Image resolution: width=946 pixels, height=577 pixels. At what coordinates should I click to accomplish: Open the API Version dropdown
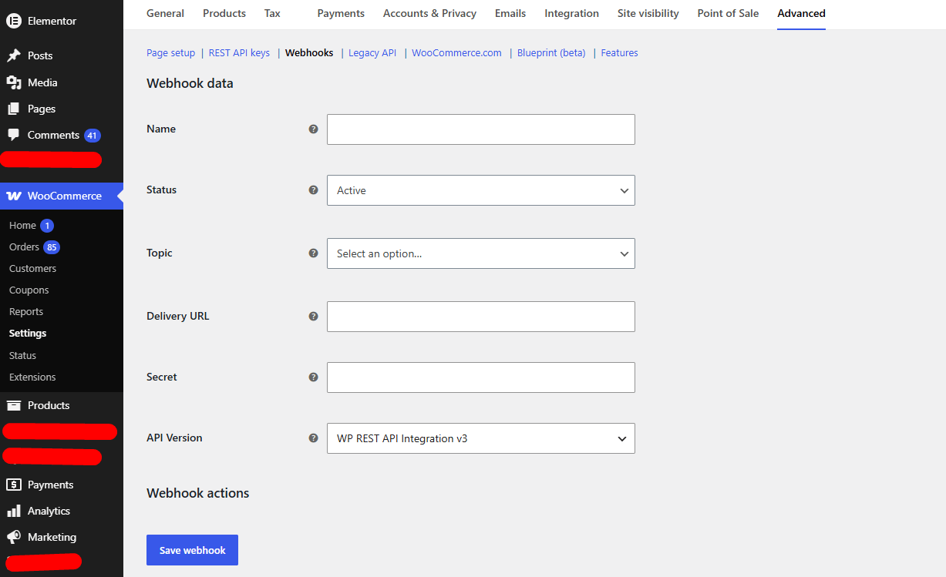(x=481, y=438)
